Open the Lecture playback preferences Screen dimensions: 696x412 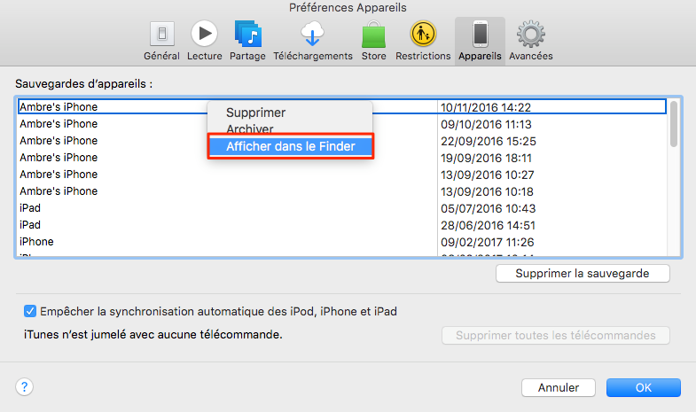click(204, 41)
